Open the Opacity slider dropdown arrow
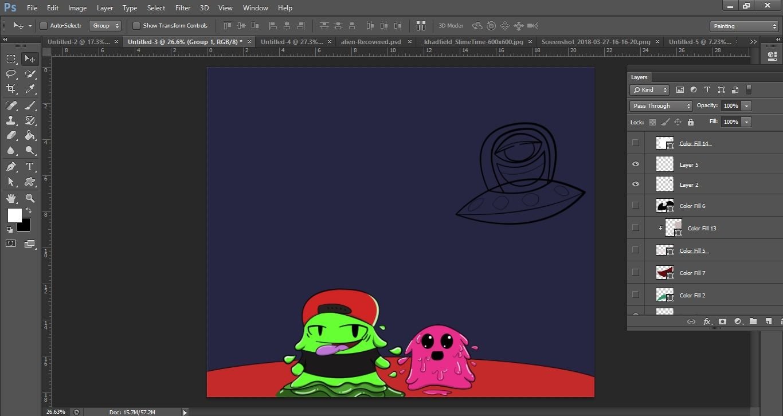This screenshot has height=416, width=783. point(746,106)
